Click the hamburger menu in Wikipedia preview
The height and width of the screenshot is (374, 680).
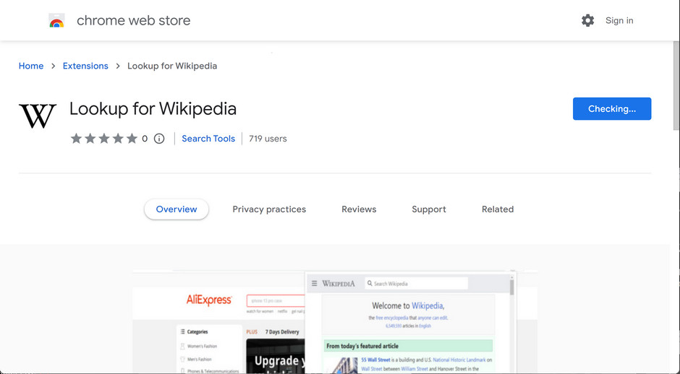click(314, 284)
